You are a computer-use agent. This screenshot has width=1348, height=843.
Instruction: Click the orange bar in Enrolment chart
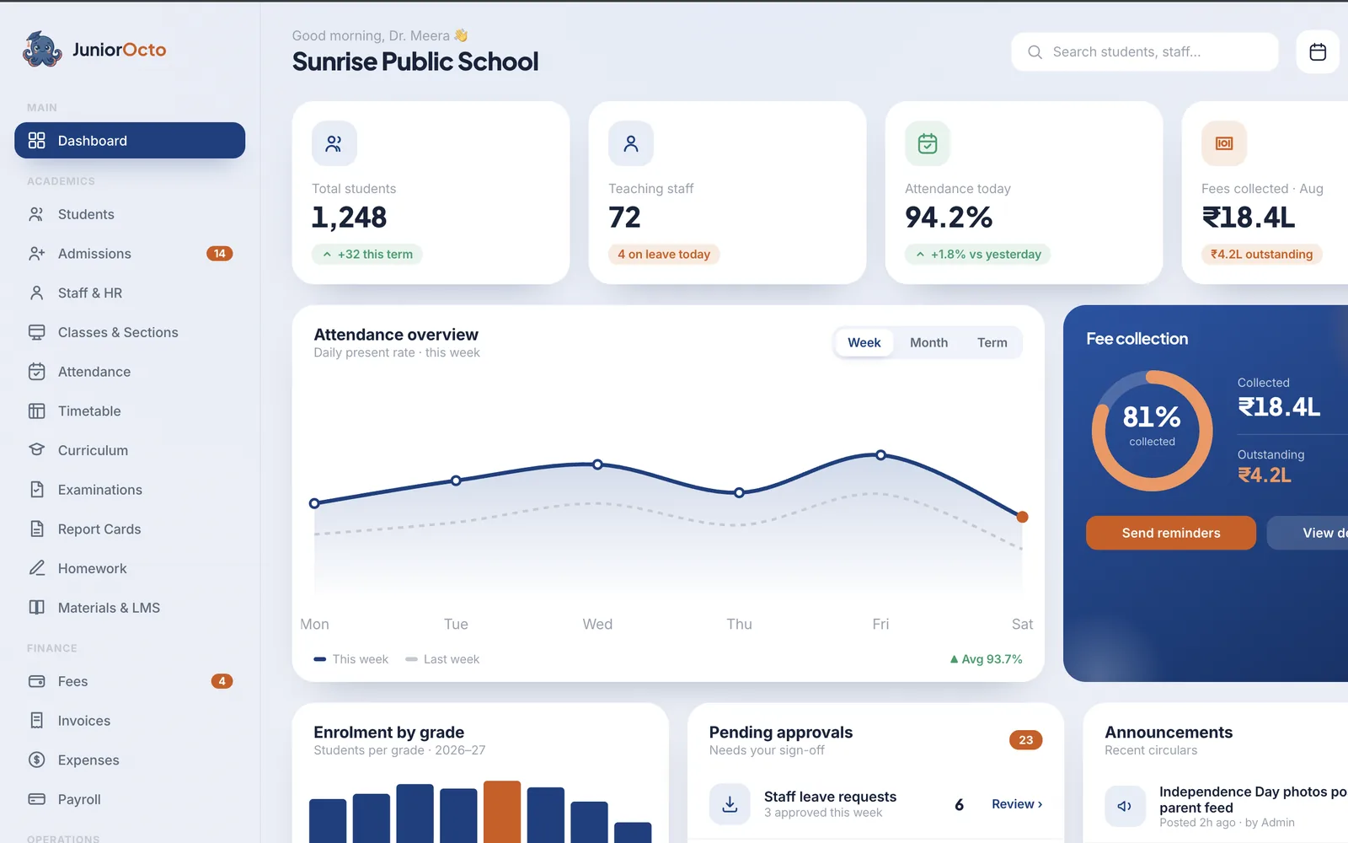point(502,812)
